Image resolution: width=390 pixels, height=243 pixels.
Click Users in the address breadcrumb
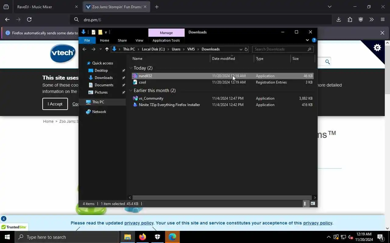[x=176, y=49]
